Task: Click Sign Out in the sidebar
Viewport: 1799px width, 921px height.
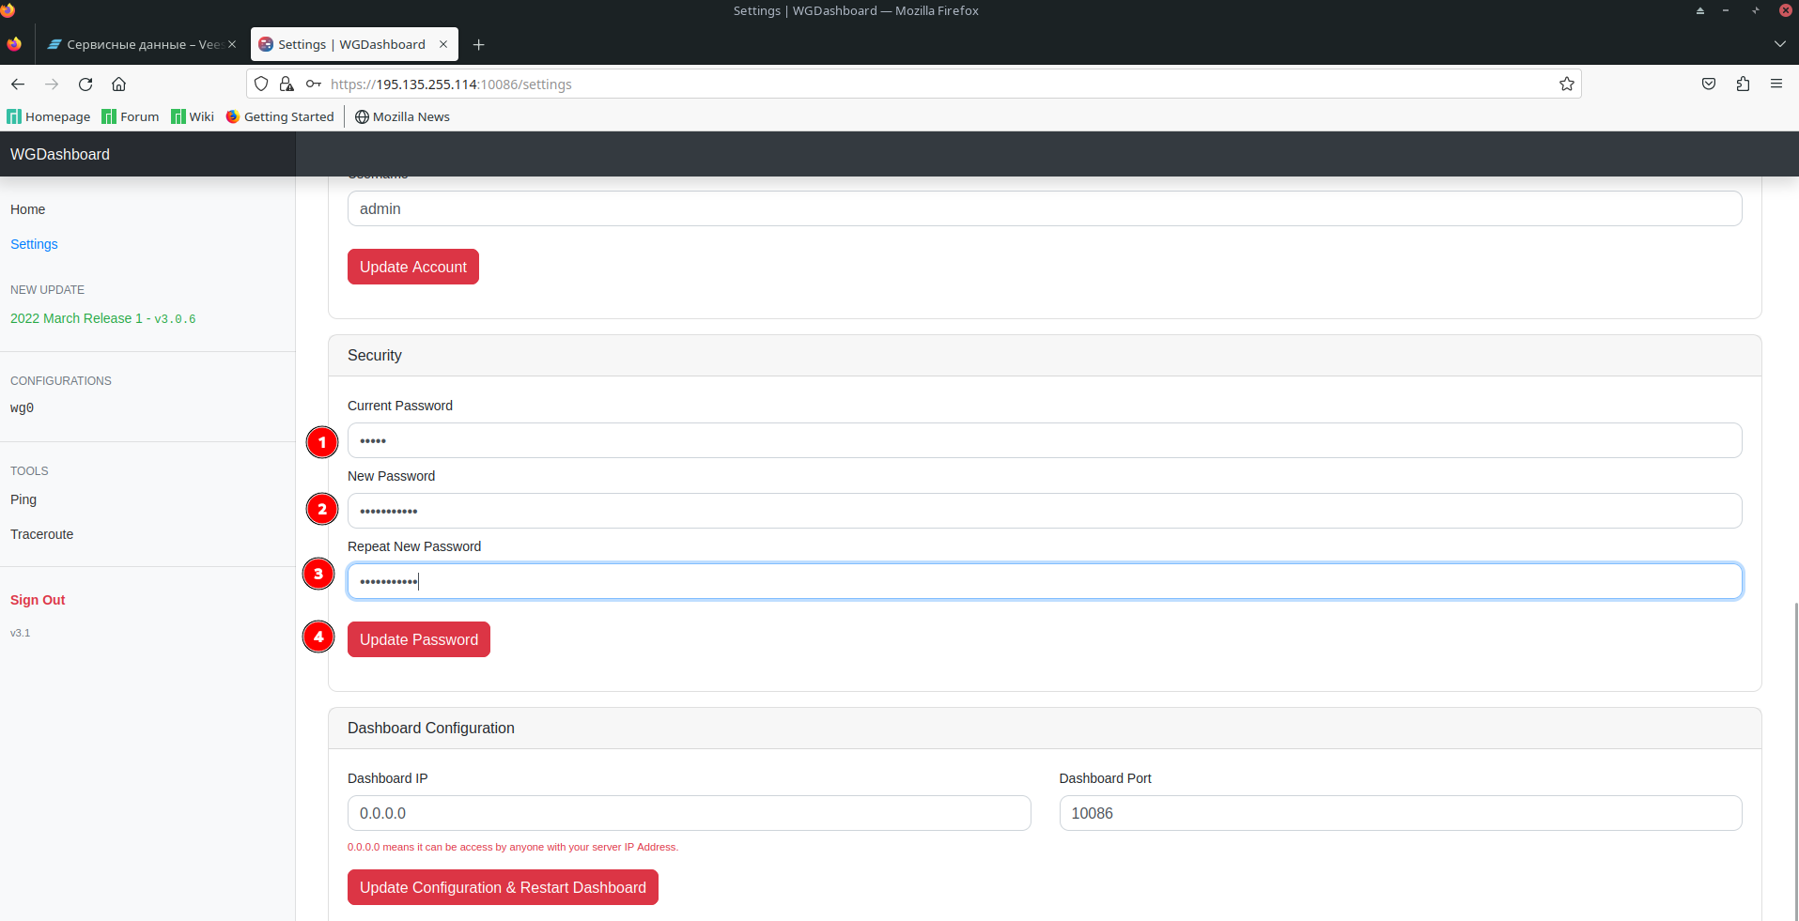Action: (38, 600)
